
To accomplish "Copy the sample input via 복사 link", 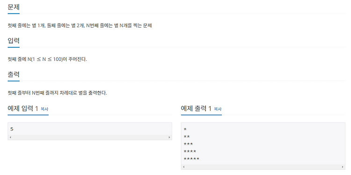I will tap(44, 109).
